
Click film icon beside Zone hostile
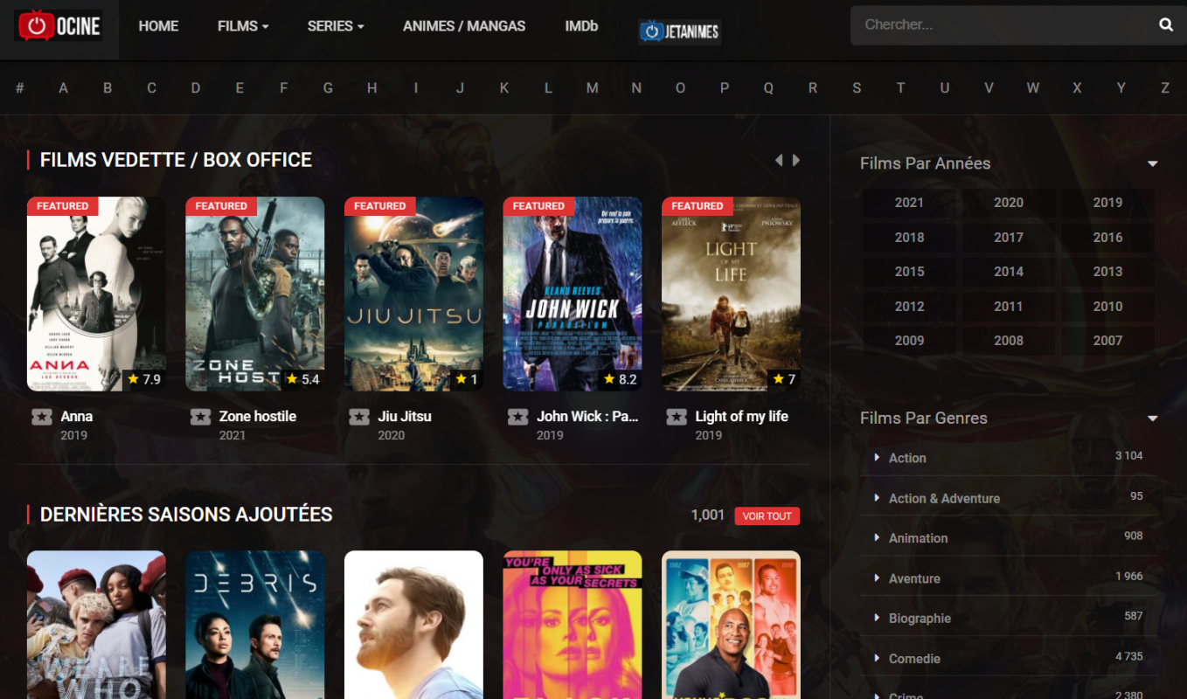point(201,417)
